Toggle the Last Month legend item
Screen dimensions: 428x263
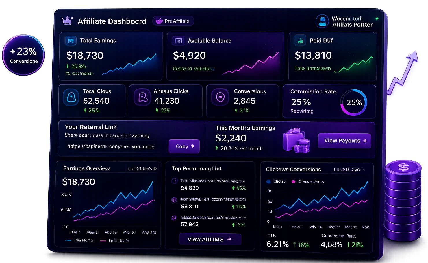(115, 240)
